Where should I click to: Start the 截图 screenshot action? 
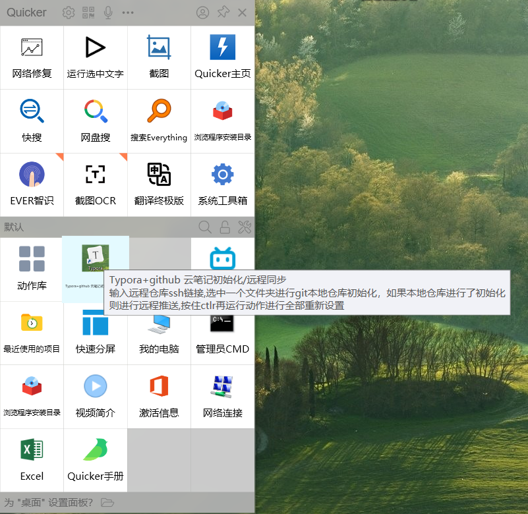[x=159, y=57]
